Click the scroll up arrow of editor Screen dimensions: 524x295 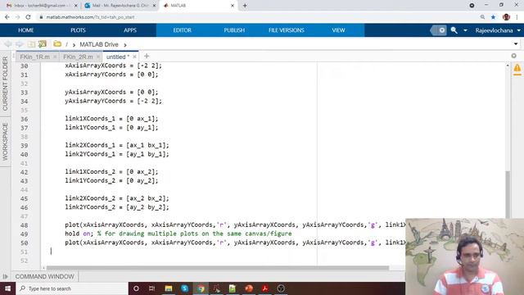(508, 66)
